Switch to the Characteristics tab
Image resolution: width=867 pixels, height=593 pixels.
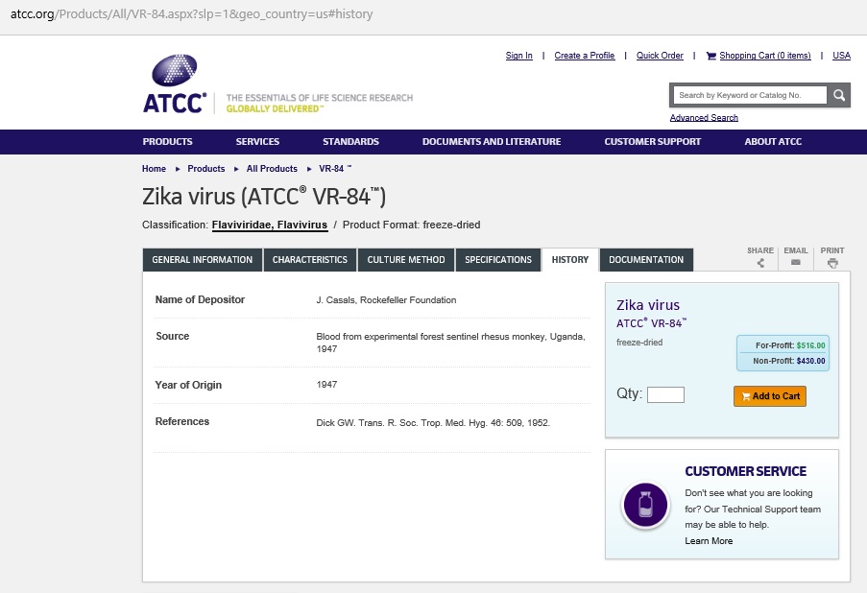tap(309, 260)
